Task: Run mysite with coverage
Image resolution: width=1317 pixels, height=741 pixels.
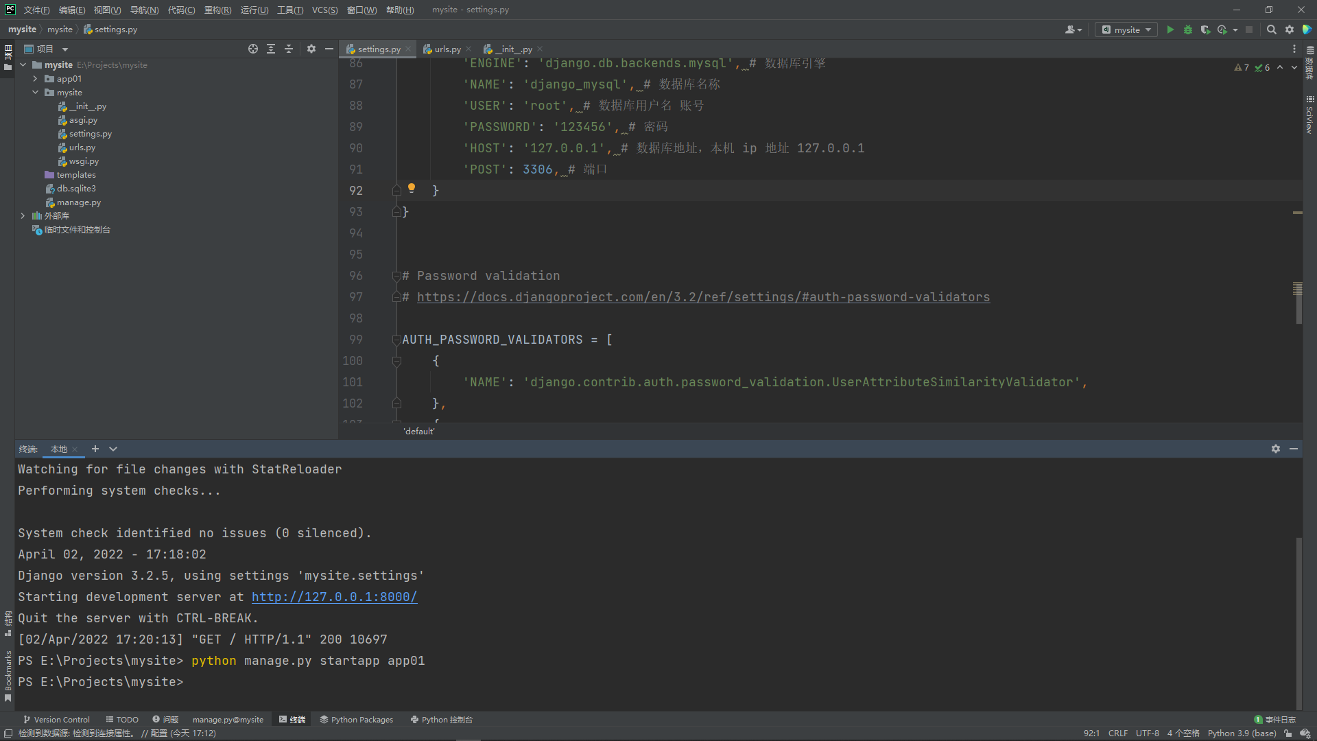Action: [1205, 30]
